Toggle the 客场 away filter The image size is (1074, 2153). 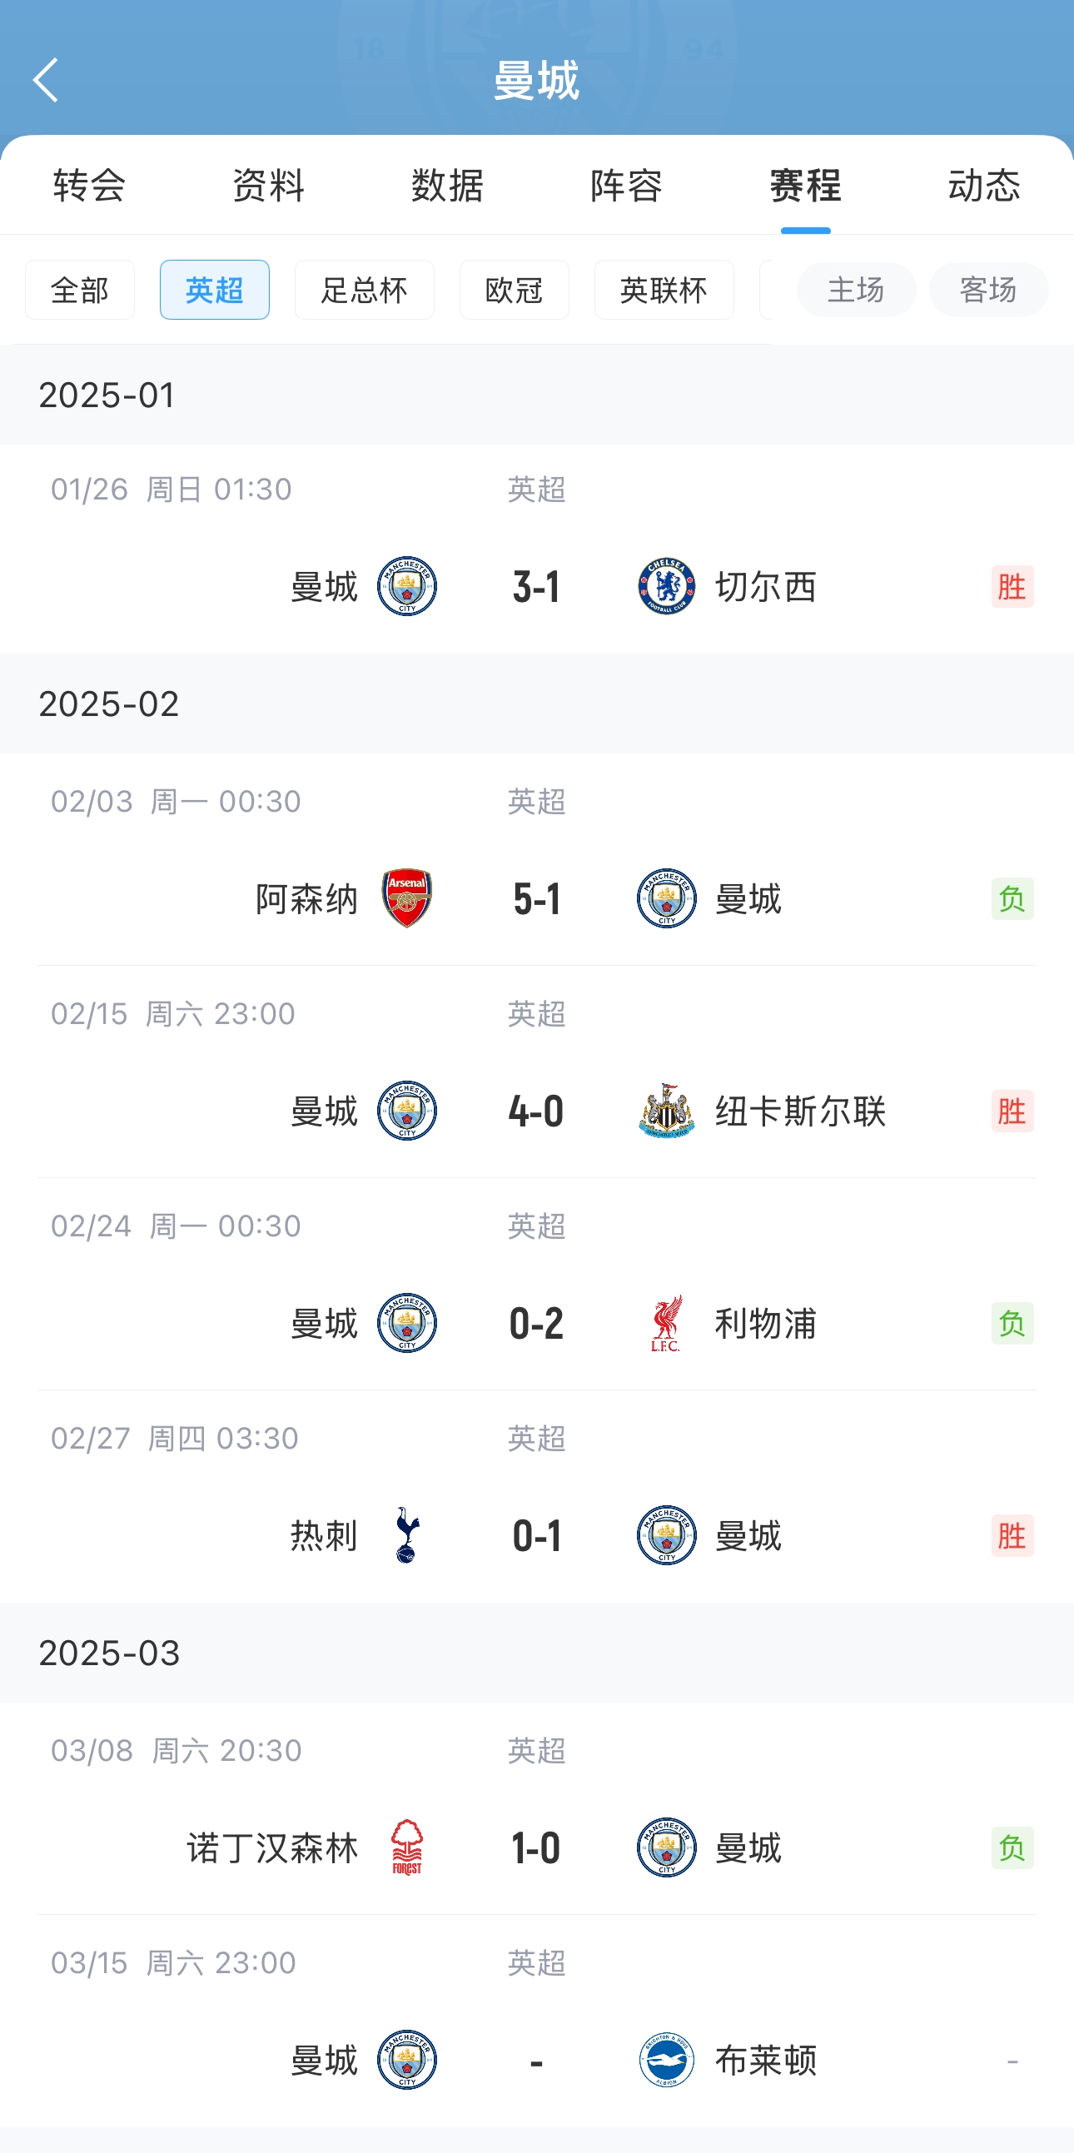pos(988,290)
